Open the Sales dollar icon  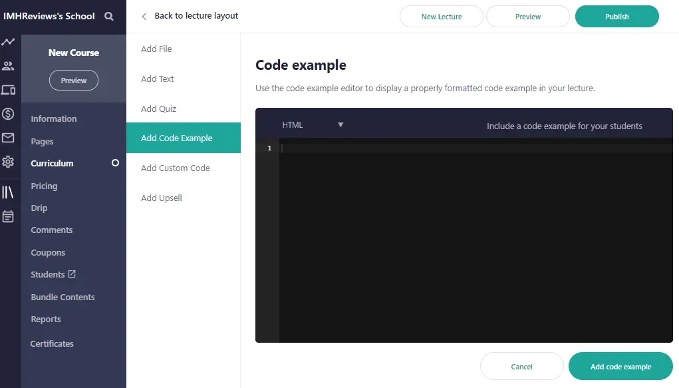click(x=8, y=114)
